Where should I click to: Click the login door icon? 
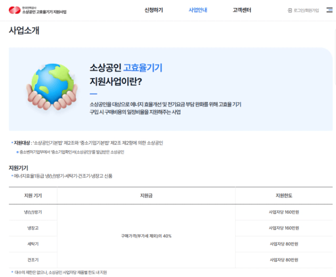tap(290, 10)
